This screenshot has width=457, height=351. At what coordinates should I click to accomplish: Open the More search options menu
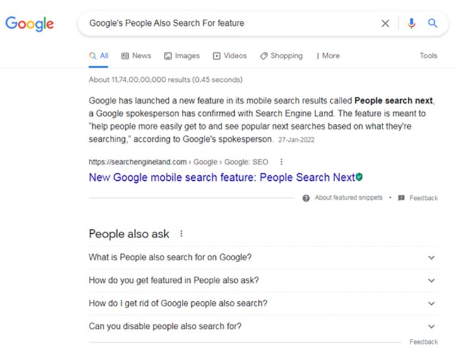pyautogui.click(x=328, y=56)
